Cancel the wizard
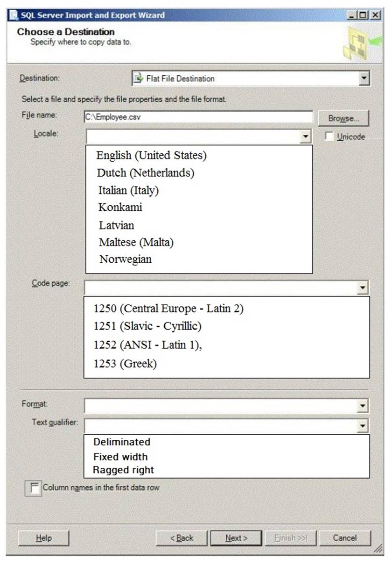 345,538
